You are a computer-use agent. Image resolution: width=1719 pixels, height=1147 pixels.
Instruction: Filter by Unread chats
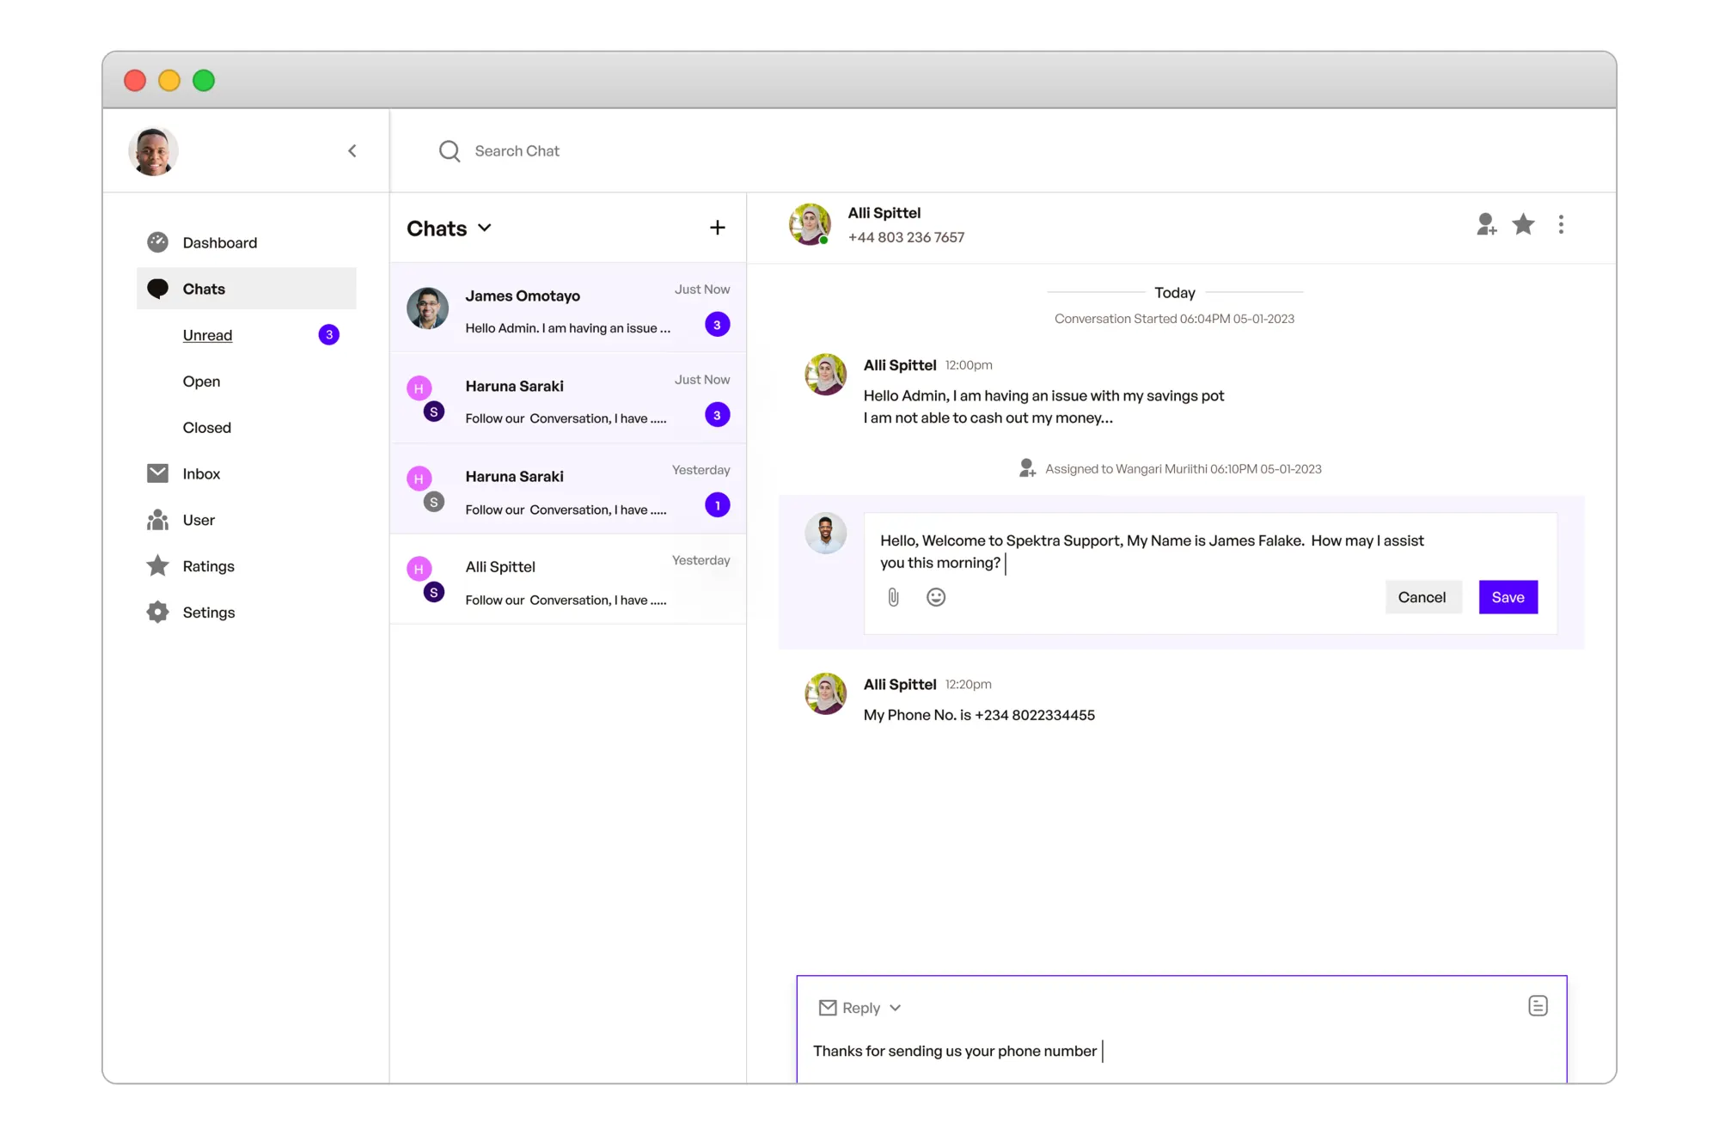207,335
